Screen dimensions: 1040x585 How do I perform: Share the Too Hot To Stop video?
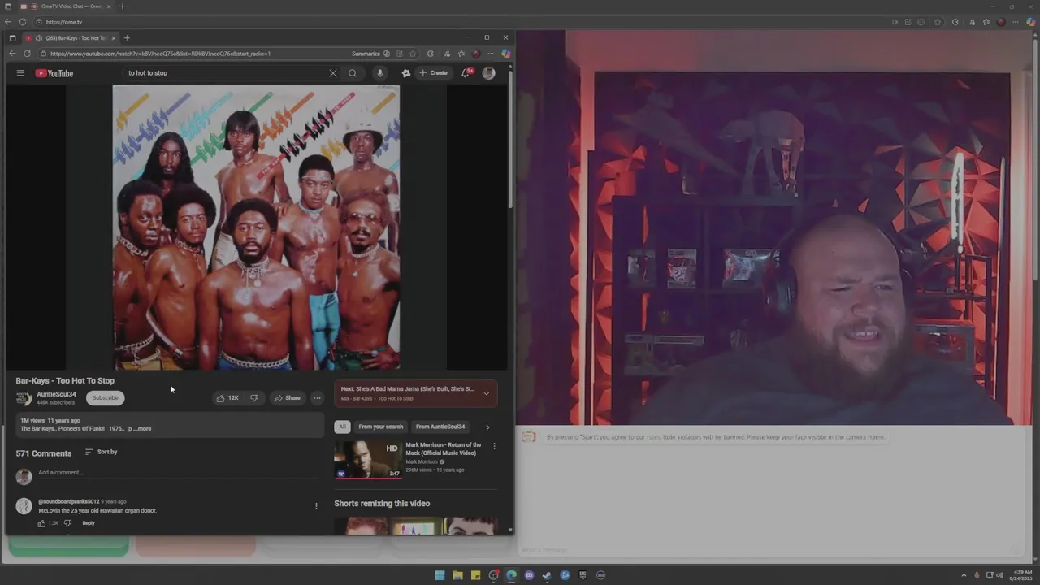click(x=287, y=398)
